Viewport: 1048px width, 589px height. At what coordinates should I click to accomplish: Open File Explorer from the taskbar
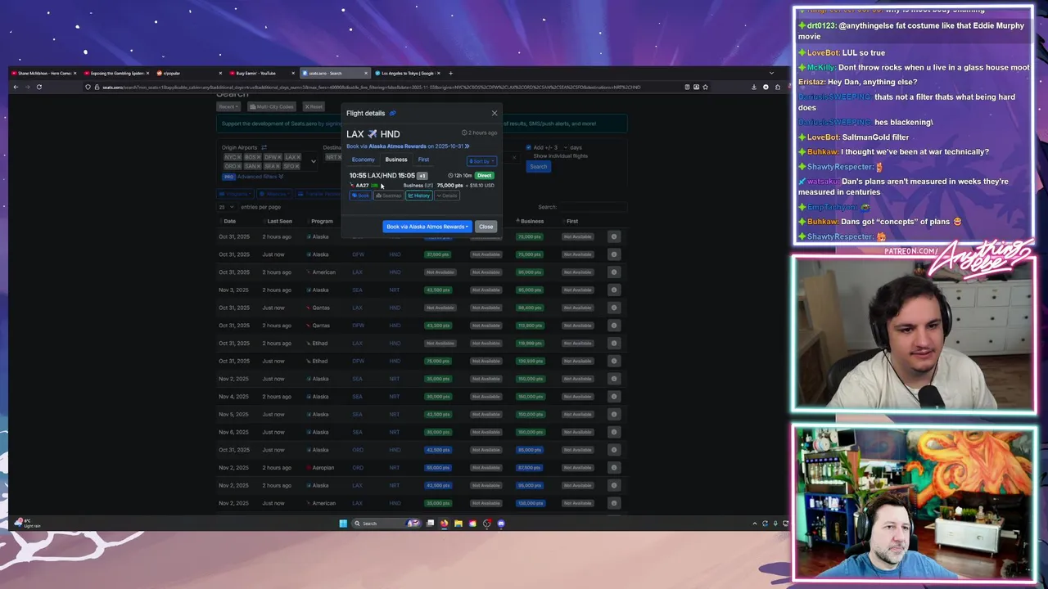(458, 524)
